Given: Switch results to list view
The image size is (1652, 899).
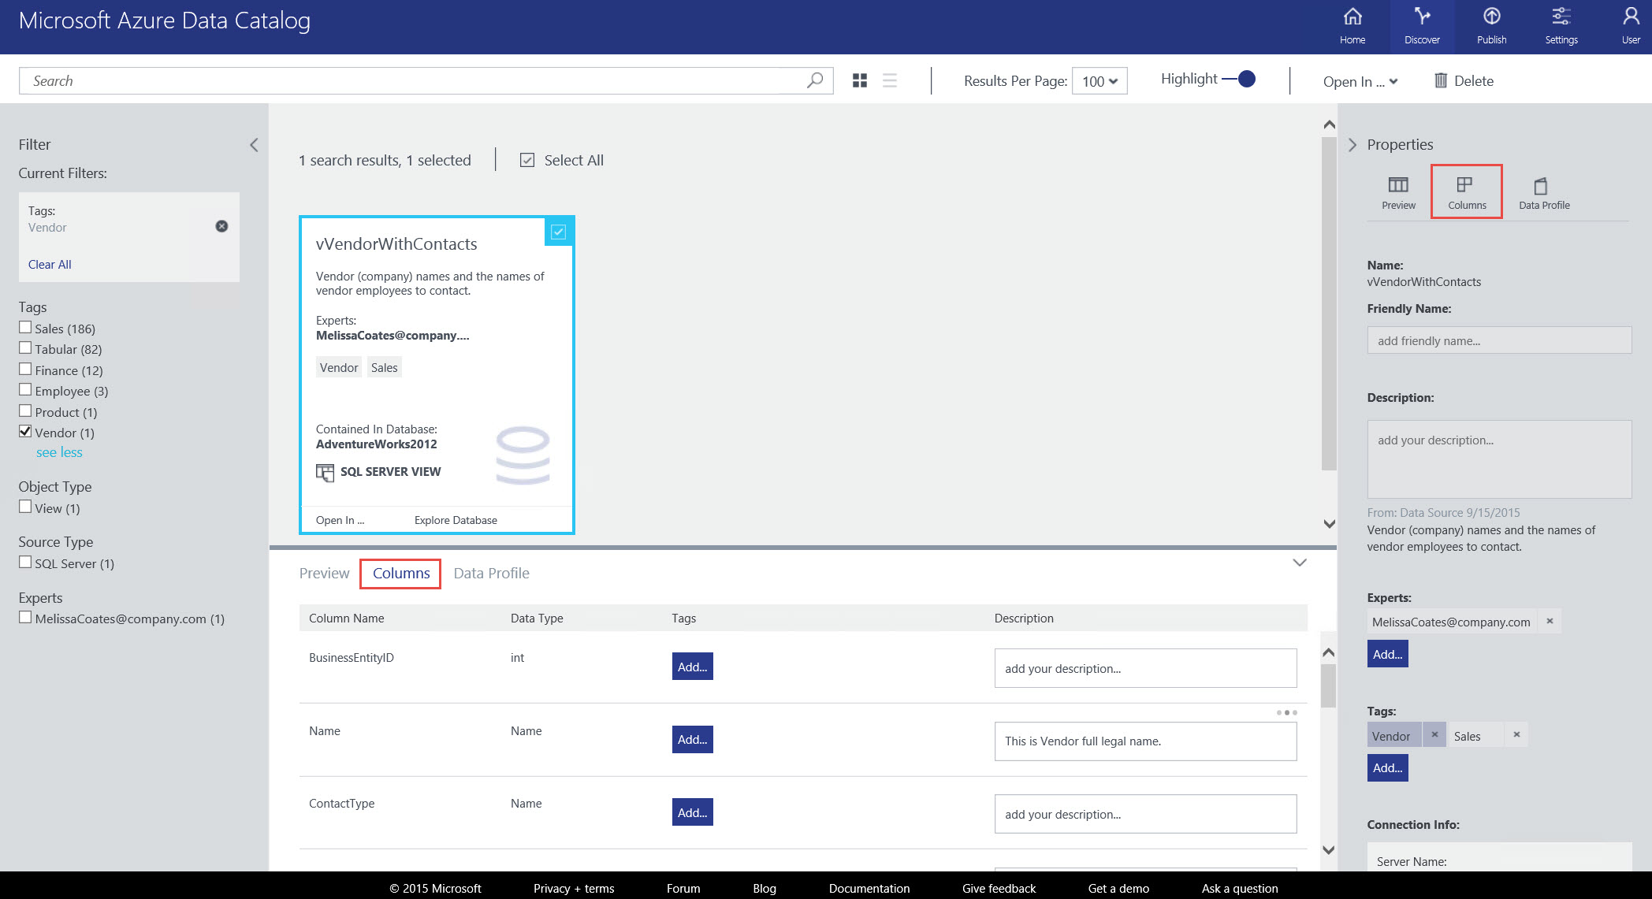Looking at the screenshot, I should (890, 80).
